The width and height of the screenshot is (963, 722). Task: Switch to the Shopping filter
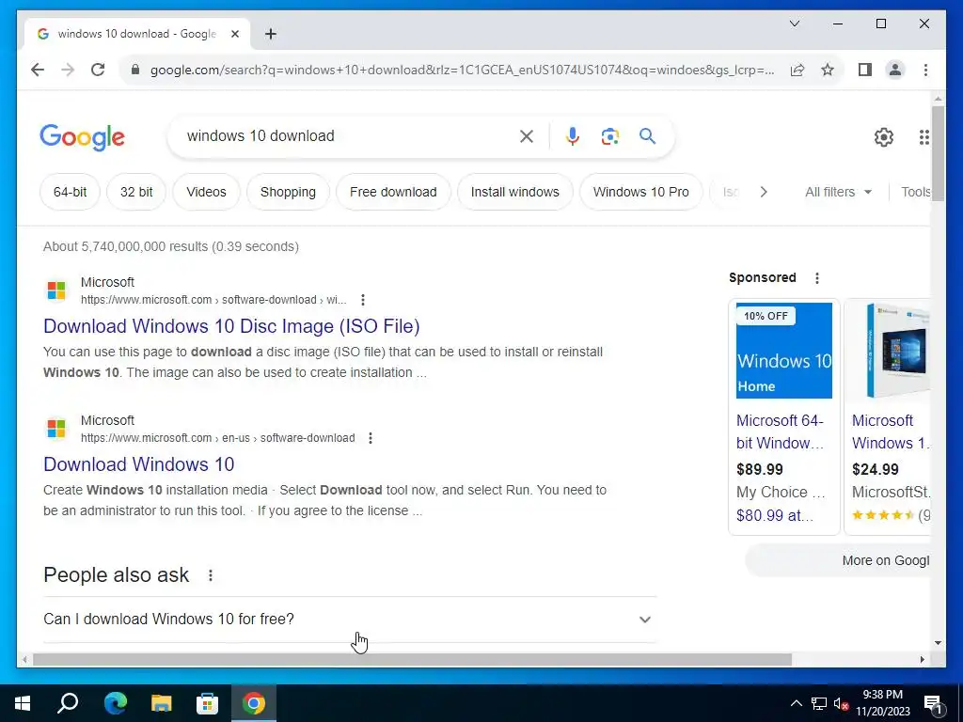click(x=288, y=192)
